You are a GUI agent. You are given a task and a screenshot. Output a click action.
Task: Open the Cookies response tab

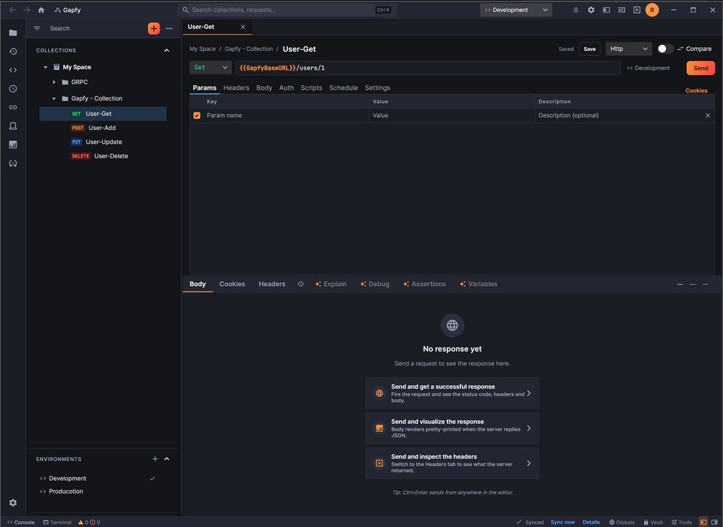click(x=232, y=284)
